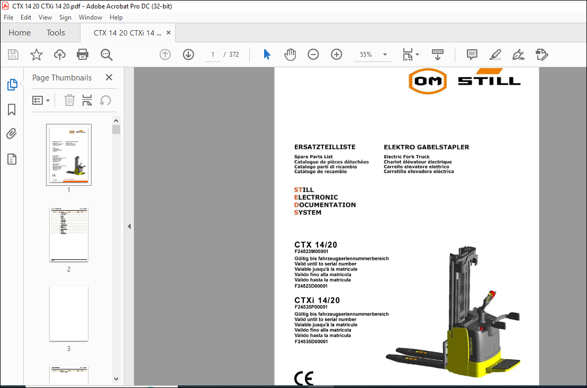Click the ERSATZTEILLISTE heading text
This screenshot has width=587, height=388.
click(x=324, y=147)
